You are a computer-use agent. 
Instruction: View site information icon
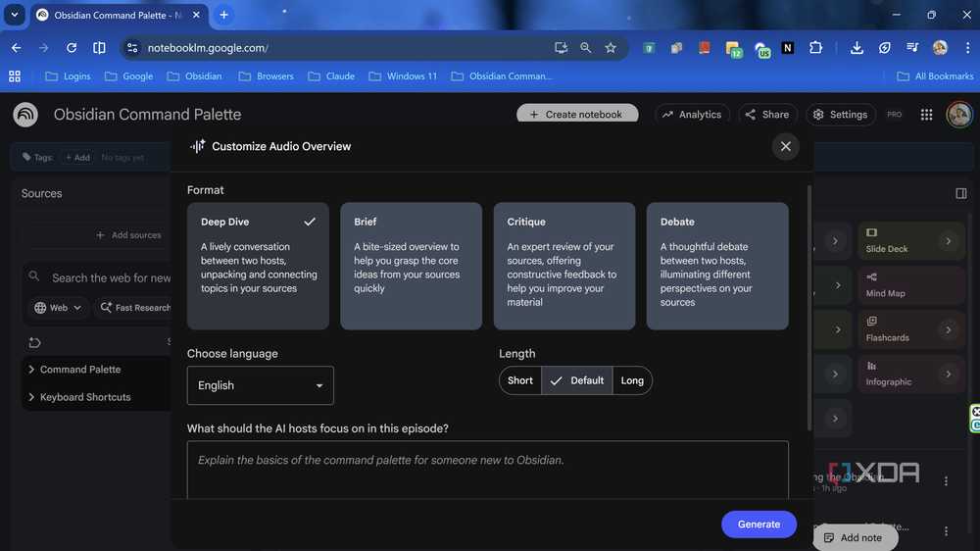[x=132, y=47]
